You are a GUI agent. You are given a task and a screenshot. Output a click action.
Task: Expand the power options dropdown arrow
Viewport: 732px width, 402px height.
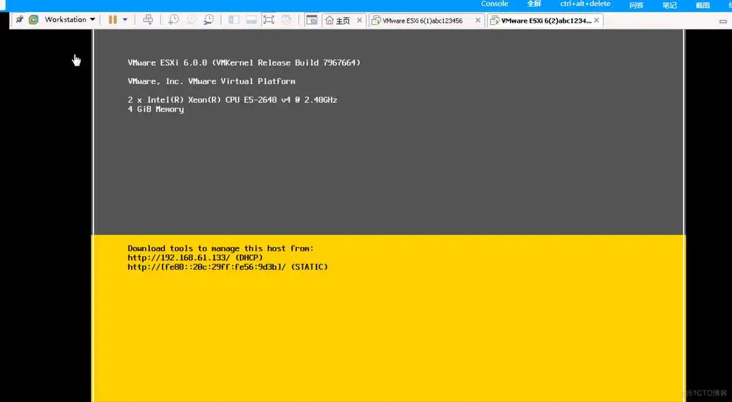(125, 20)
